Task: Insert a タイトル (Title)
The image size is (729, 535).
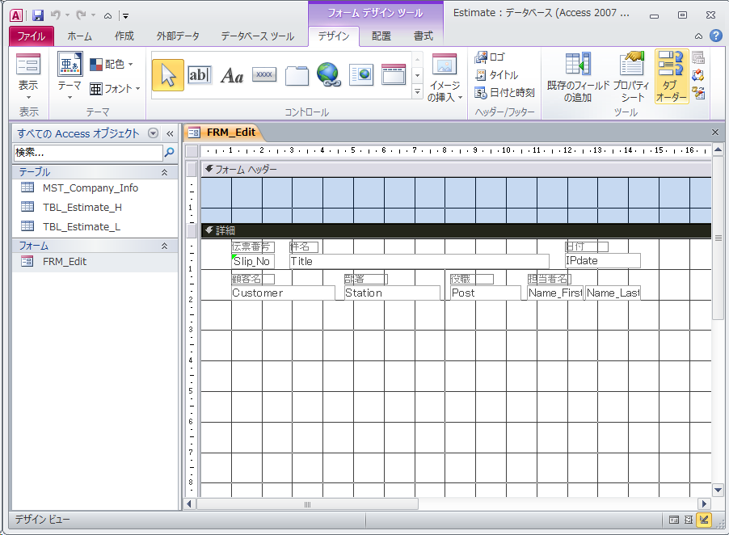Action: coord(496,75)
